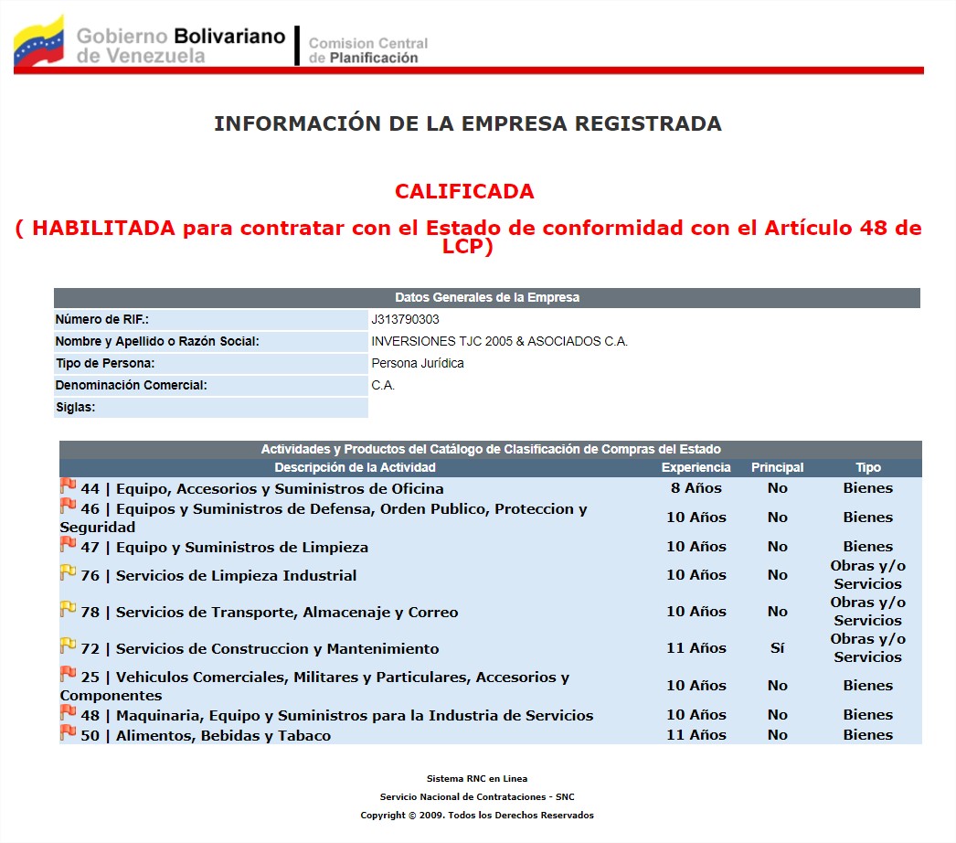Click the red flag beside activity 25
Viewport: 956px width, 843px height.
[x=68, y=674]
